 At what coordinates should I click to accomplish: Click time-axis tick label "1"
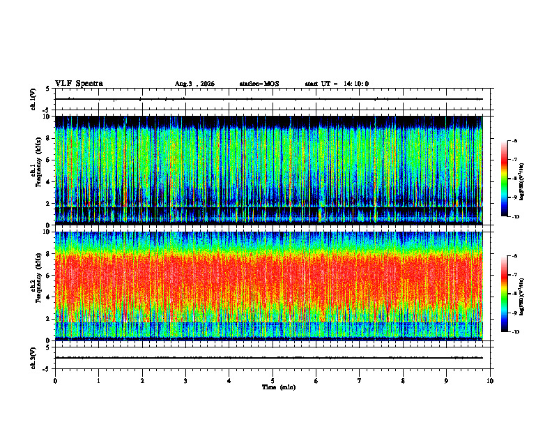[98, 381]
